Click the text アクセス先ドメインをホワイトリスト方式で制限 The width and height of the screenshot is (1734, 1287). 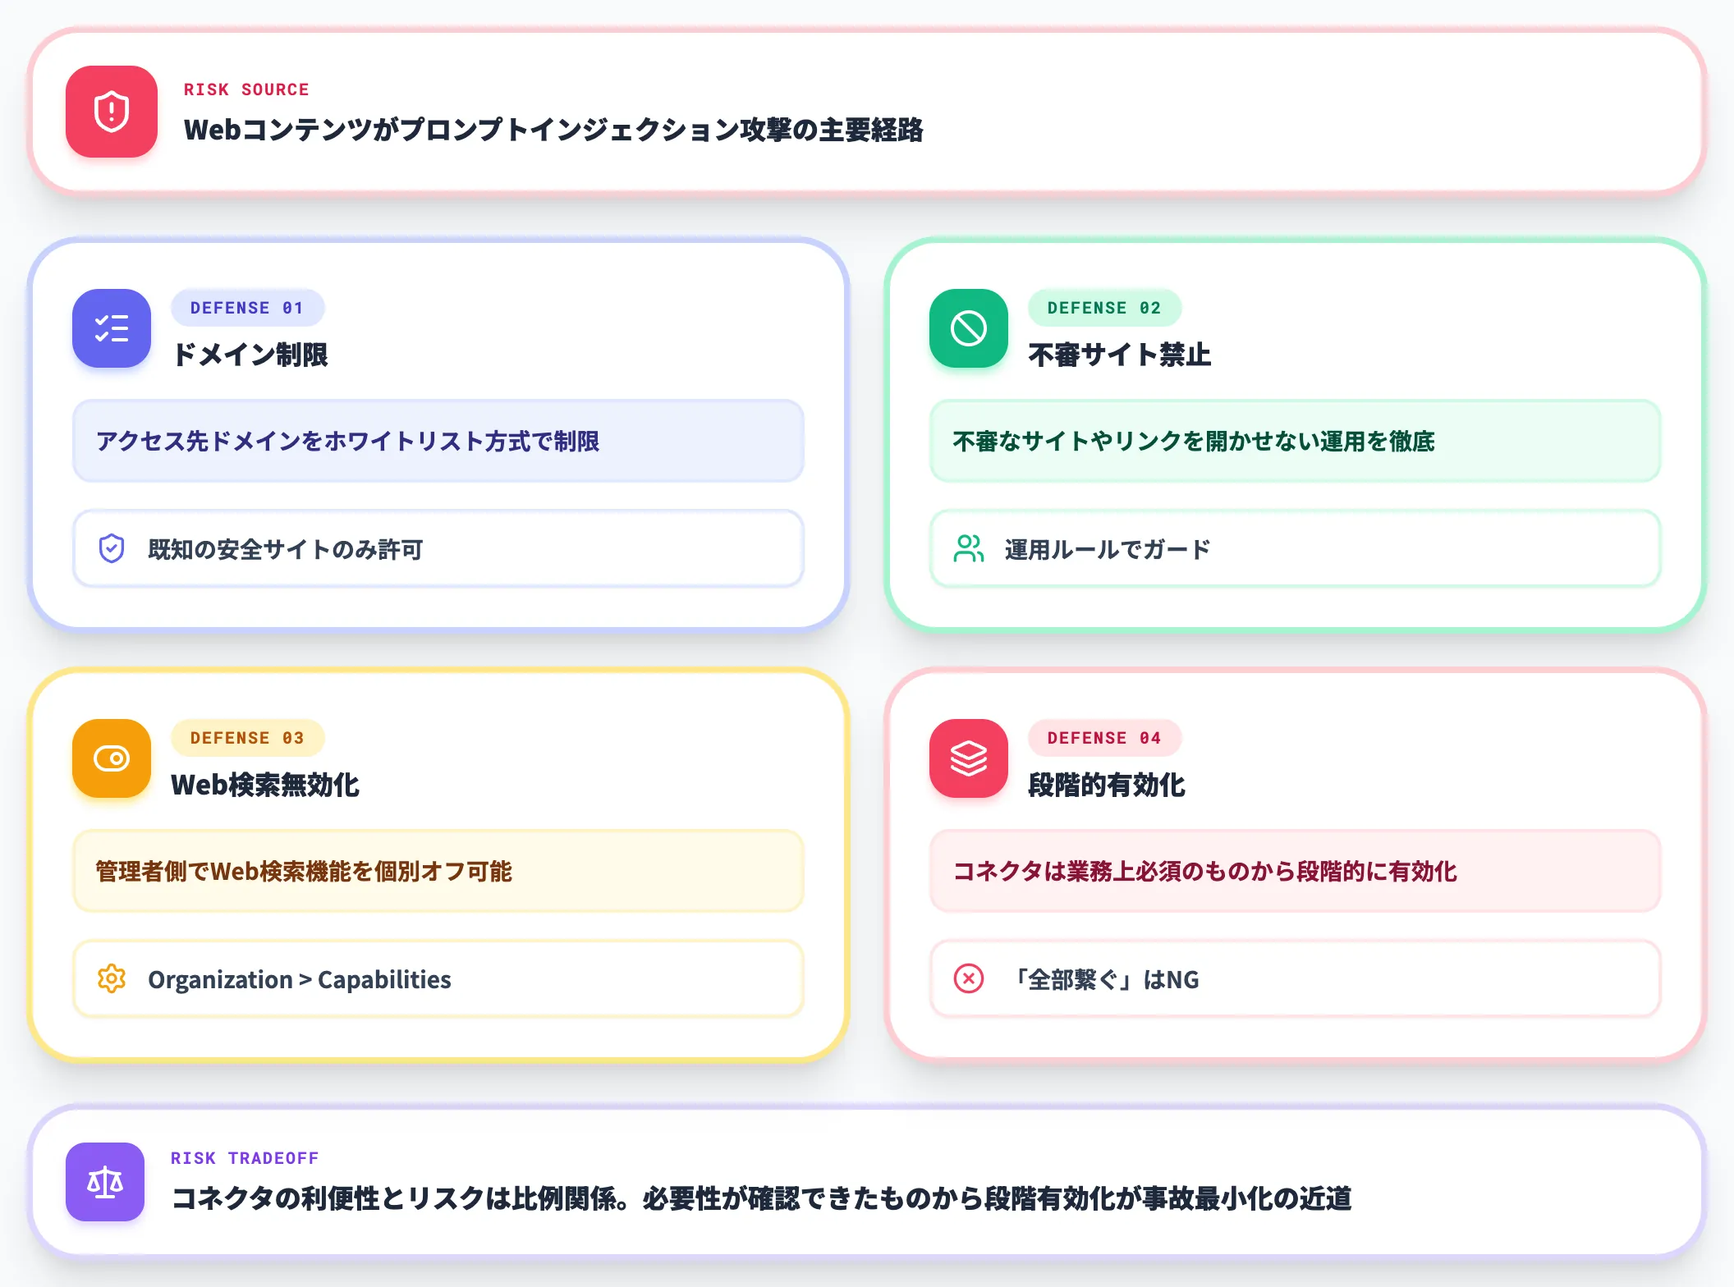(348, 442)
